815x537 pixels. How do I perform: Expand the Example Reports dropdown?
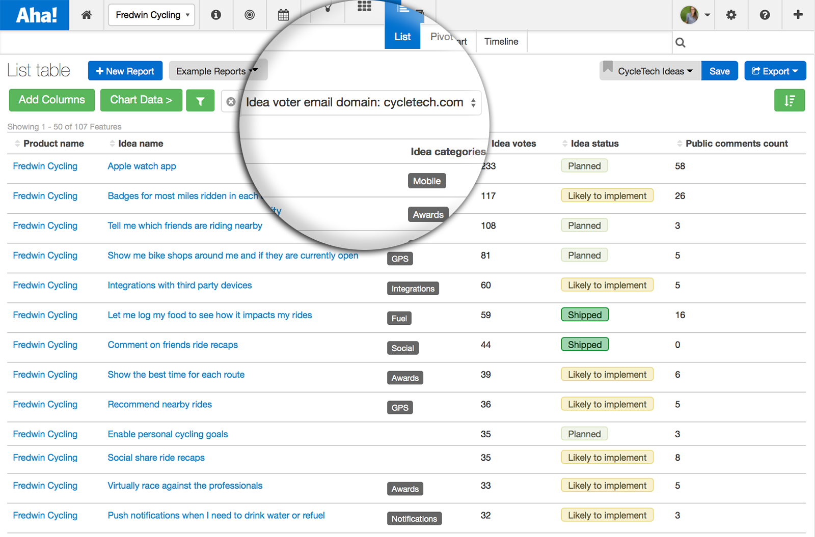(x=218, y=71)
